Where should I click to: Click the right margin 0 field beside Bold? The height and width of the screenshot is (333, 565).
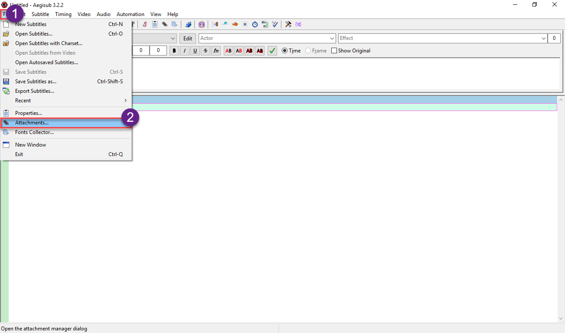(x=158, y=51)
